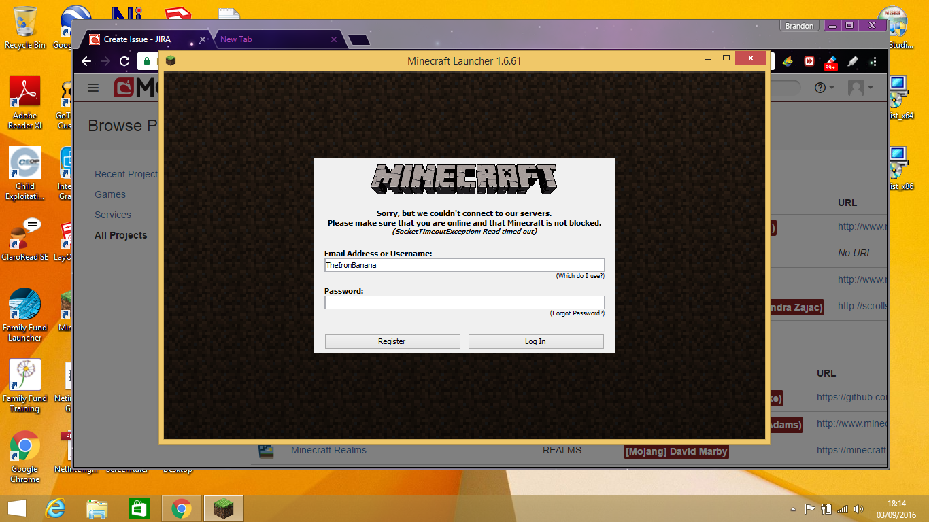The width and height of the screenshot is (929, 522).
Task: Click the Log In button in Minecraft Launcher
Action: pos(536,341)
